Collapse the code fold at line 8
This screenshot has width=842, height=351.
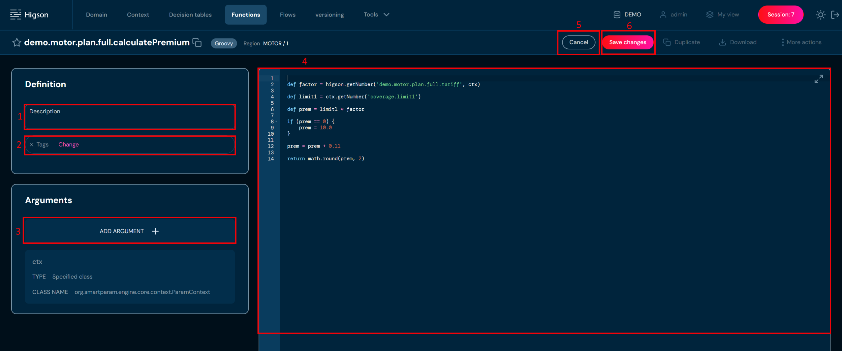tap(276, 121)
